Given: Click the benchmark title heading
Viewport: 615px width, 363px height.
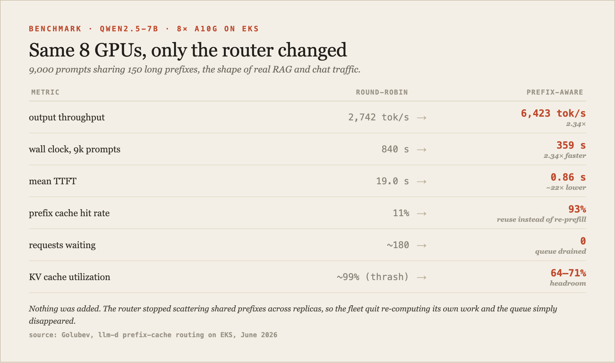Looking at the screenshot, I should click(x=188, y=50).
